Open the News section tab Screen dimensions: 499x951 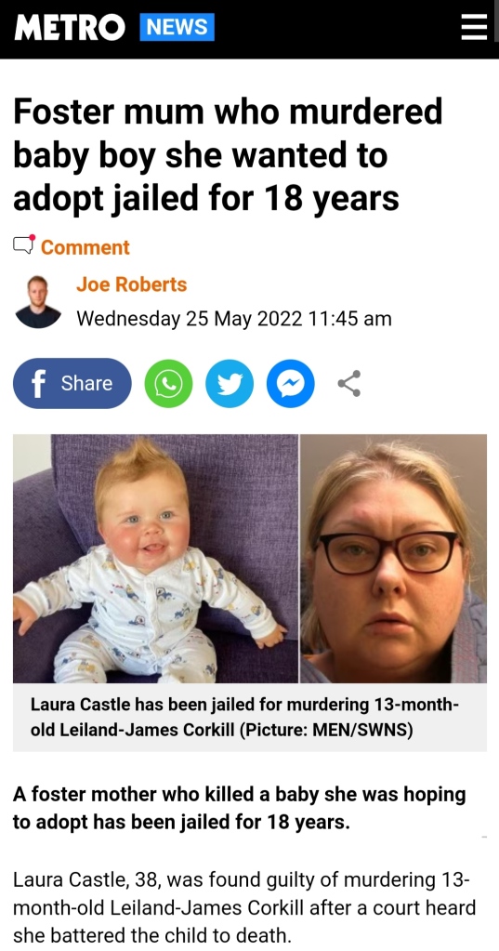pos(177,27)
